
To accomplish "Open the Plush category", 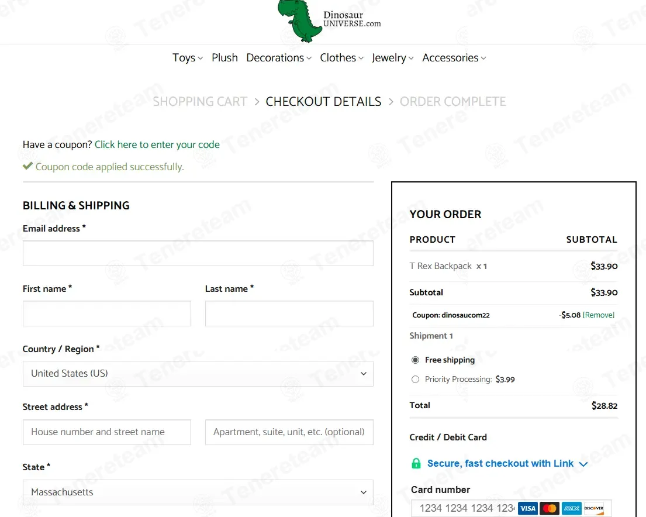I will [224, 58].
